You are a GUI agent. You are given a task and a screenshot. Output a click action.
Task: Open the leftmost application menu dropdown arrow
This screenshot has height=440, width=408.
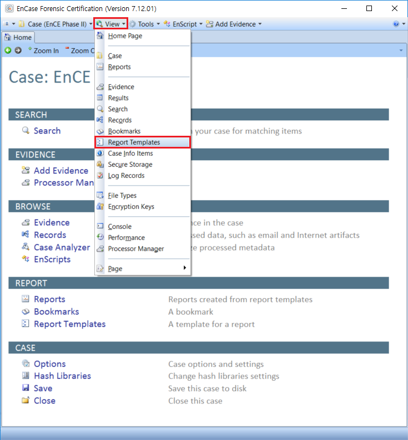pyautogui.click(x=13, y=24)
